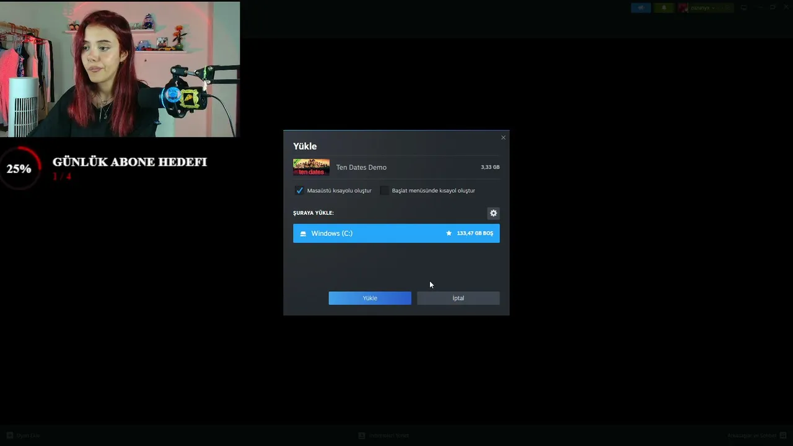Click the 'GÜNLÜK ABONE HEDEFİ' overlay text
This screenshot has height=446, width=793.
coord(129,162)
